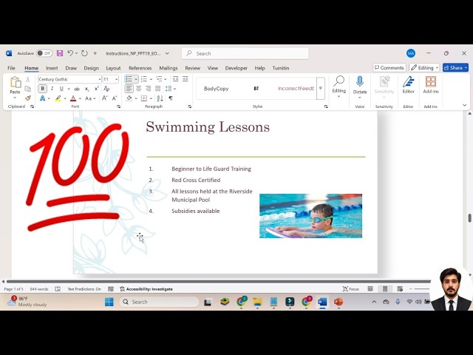Shrink font size icon
The width and height of the screenshot is (473, 355).
(115, 98)
